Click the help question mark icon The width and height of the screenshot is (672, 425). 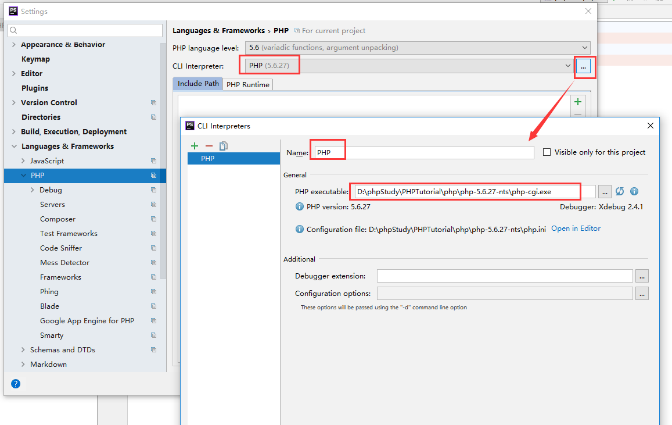click(16, 384)
